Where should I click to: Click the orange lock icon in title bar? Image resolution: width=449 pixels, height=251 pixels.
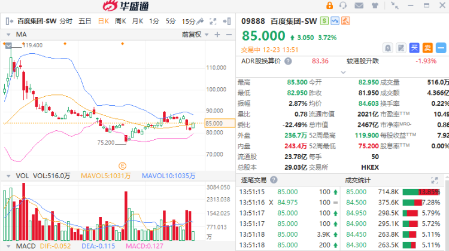pos(330,5)
